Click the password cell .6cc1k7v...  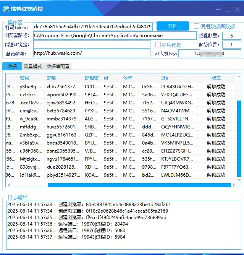click(x=31, y=103)
